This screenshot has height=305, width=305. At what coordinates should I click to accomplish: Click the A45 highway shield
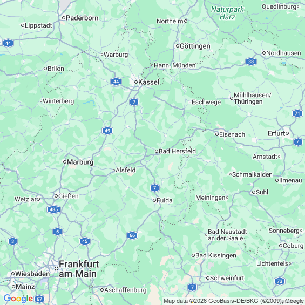pos(85,241)
